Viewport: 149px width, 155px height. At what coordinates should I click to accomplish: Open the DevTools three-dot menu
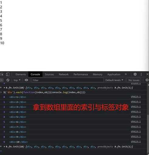(141, 74)
